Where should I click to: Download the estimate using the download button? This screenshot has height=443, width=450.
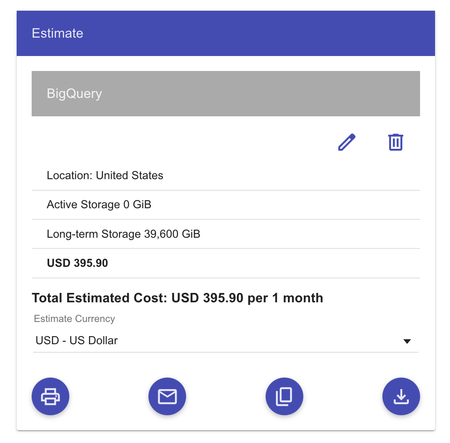(401, 397)
